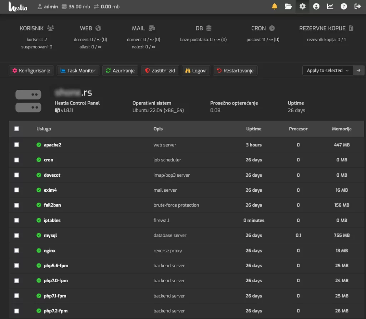Open the Logovi logs button

pos(196,70)
